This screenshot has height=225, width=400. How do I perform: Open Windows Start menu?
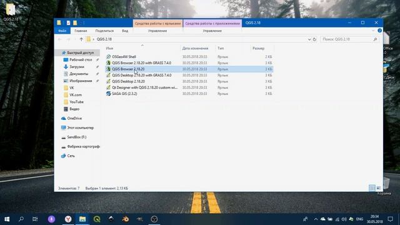pyautogui.click(x=7, y=219)
